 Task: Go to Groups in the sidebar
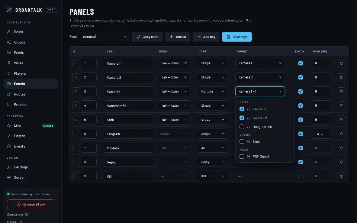(31, 42)
